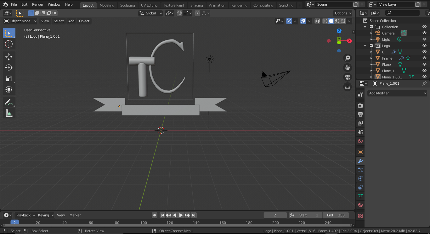
Task: Open the Tool properties tab
Action: [360, 94]
